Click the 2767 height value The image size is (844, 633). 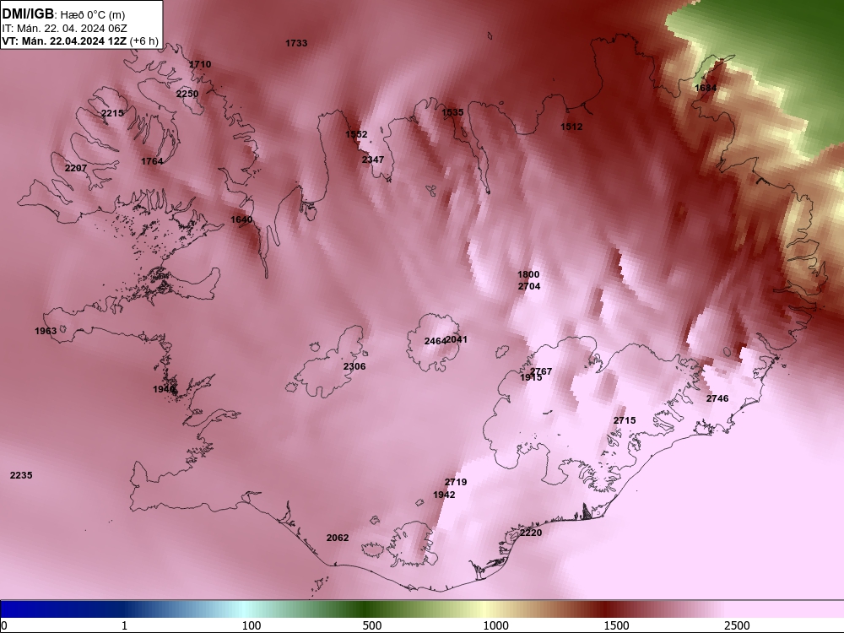point(542,371)
